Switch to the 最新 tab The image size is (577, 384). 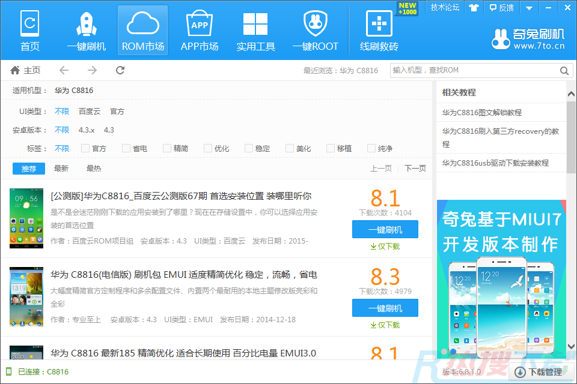click(61, 168)
